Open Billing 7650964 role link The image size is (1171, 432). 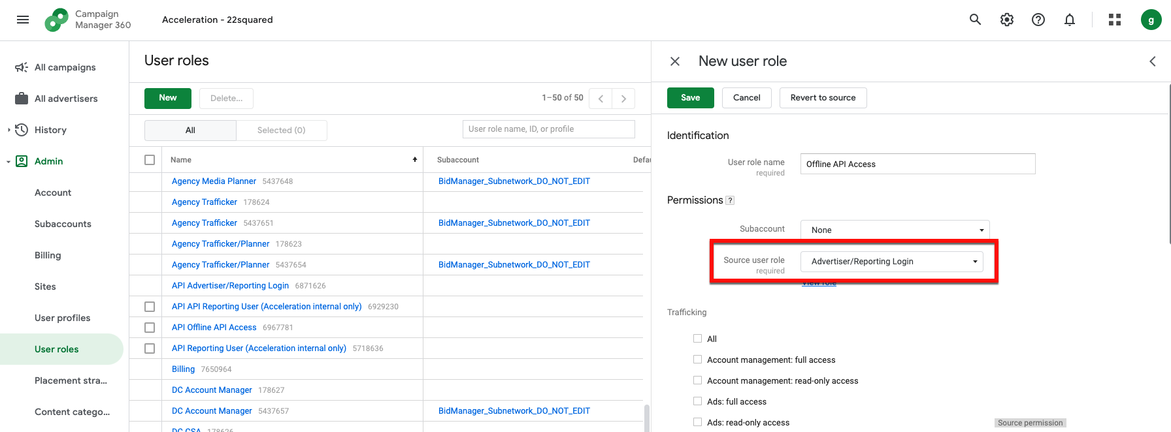183,369
